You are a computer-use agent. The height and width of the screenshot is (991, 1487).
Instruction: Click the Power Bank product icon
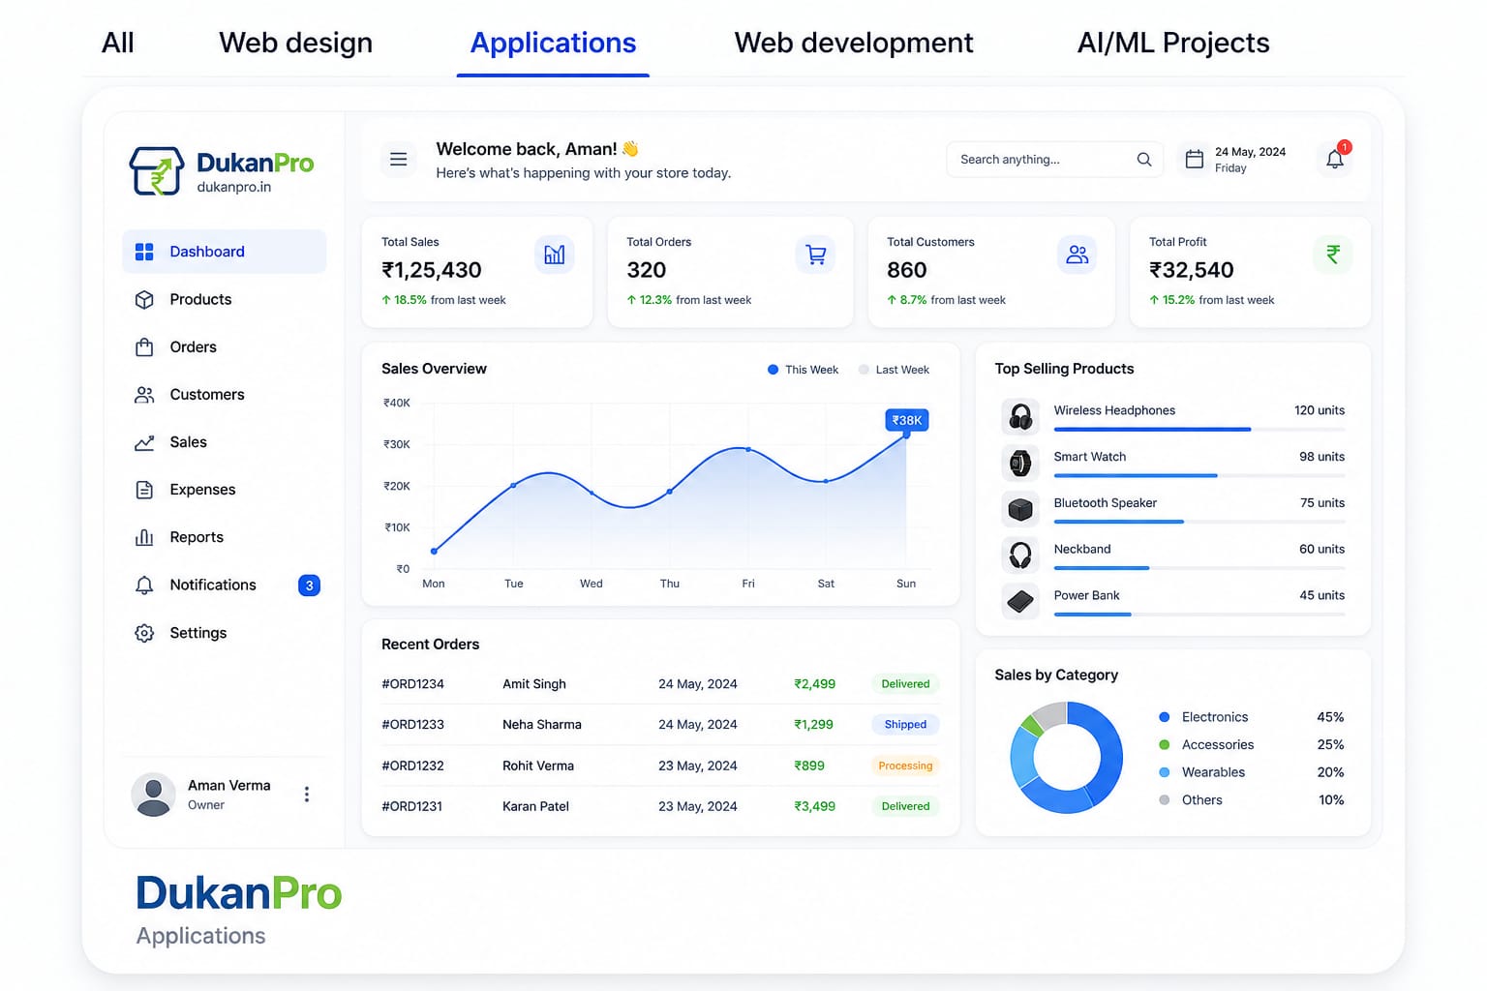pyautogui.click(x=1020, y=601)
